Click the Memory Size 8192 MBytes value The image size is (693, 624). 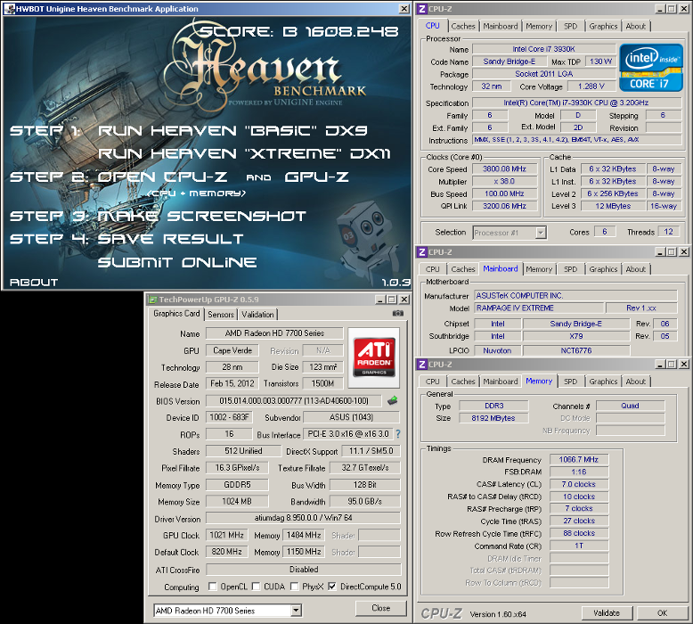493,418
